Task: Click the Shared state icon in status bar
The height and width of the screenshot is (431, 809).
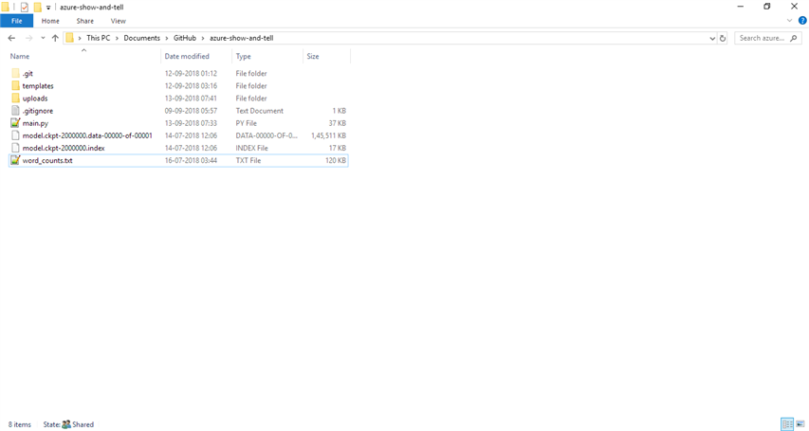Action: (x=66, y=424)
